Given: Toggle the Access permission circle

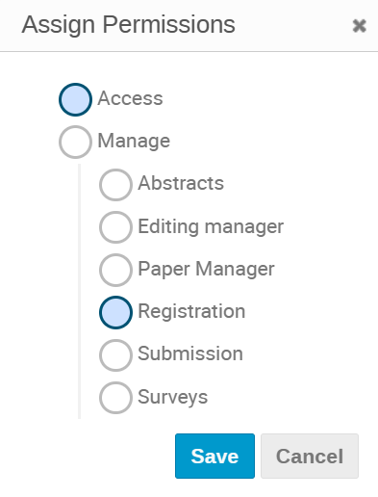Looking at the screenshot, I should [75, 99].
